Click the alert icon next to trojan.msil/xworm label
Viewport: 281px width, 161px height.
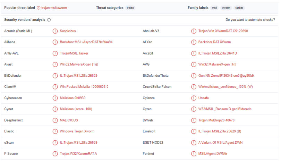tap(39, 8)
